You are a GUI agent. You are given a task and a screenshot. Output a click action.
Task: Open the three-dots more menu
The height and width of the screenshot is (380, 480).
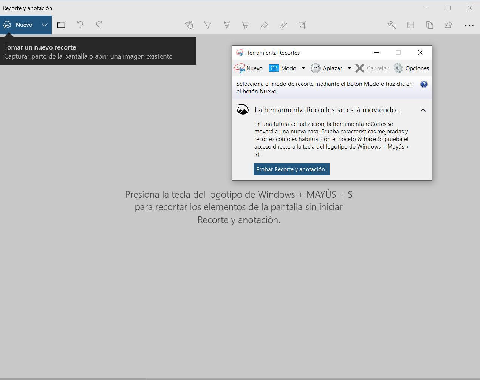click(469, 25)
